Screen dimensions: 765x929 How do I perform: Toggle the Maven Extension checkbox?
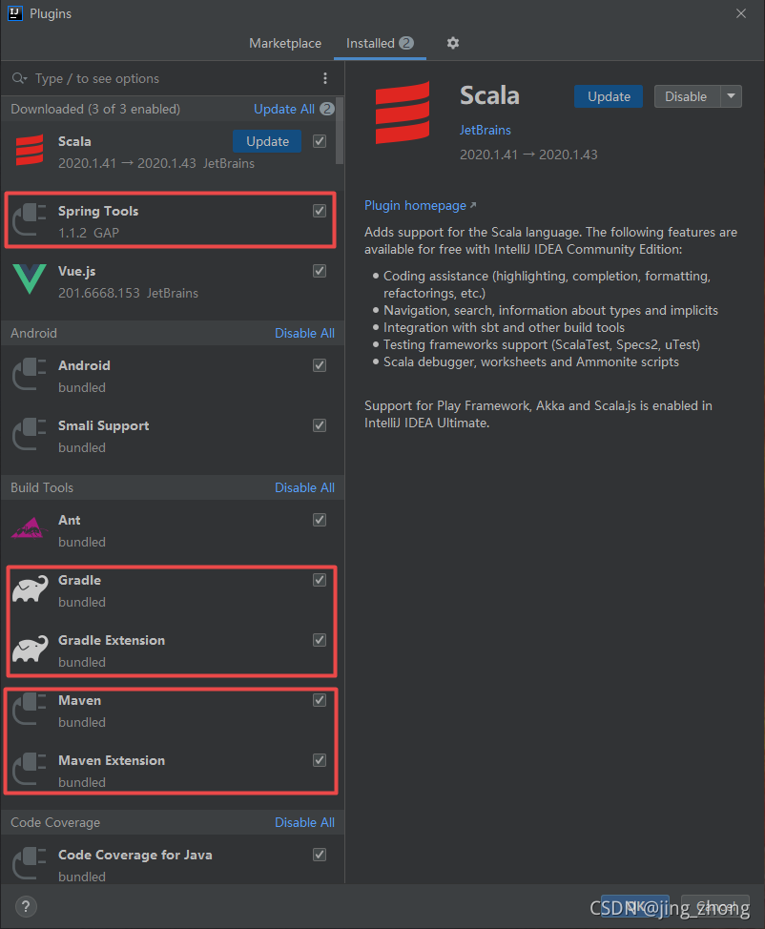[320, 760]
